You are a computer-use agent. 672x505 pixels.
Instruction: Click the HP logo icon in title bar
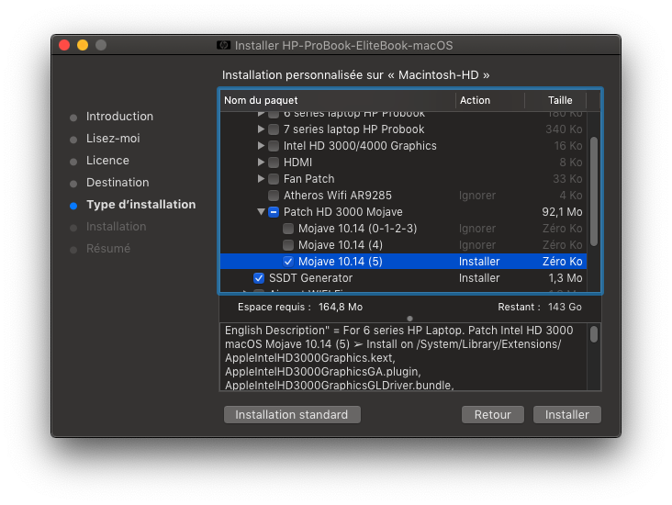(223, 45)
